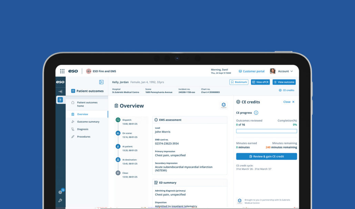Image resolution: width=355 pixels, height=209 pixels.
Task: Click scene address 1600 Pennsylvania Avenue
Action: point(159,92)
